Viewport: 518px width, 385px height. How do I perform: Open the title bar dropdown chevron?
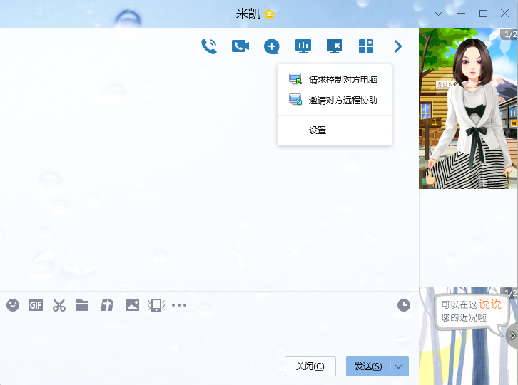pyautogui.click(x=438, y=14)
